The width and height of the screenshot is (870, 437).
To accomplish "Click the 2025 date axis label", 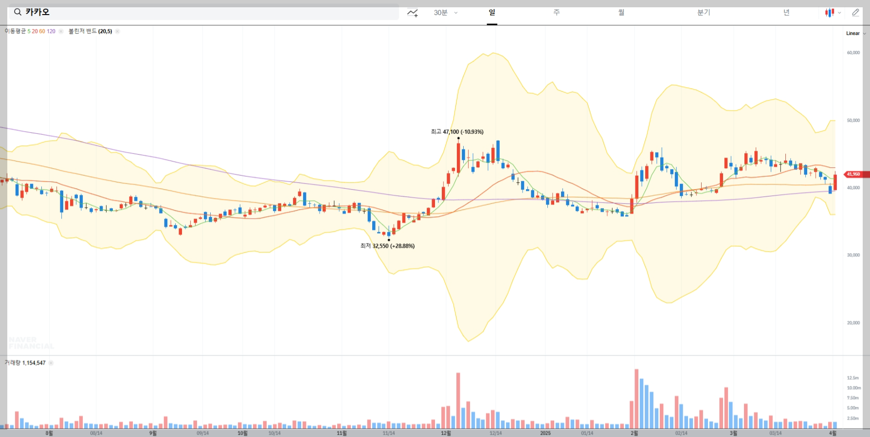I will 545,433.
